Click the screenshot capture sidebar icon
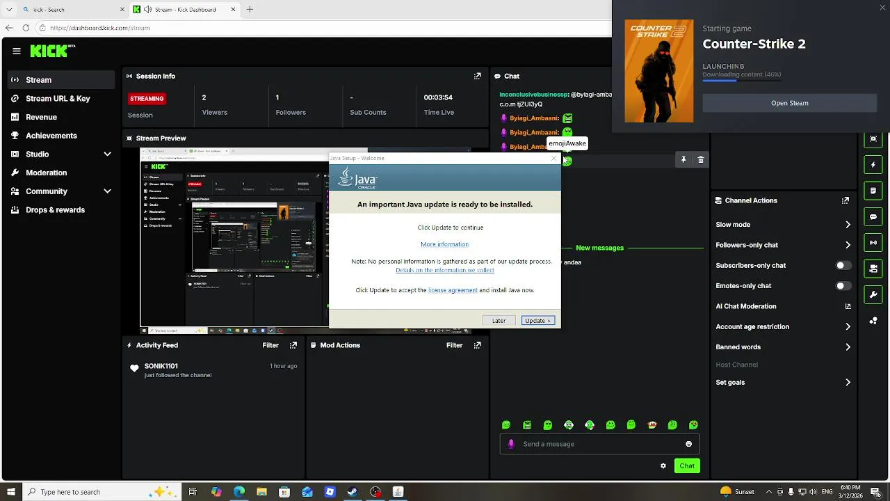This screenshot has height=501, width=890. coord(873,139)
